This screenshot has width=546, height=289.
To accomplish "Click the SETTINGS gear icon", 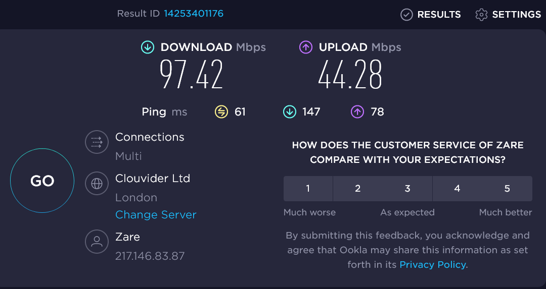I will click(481, 15).
